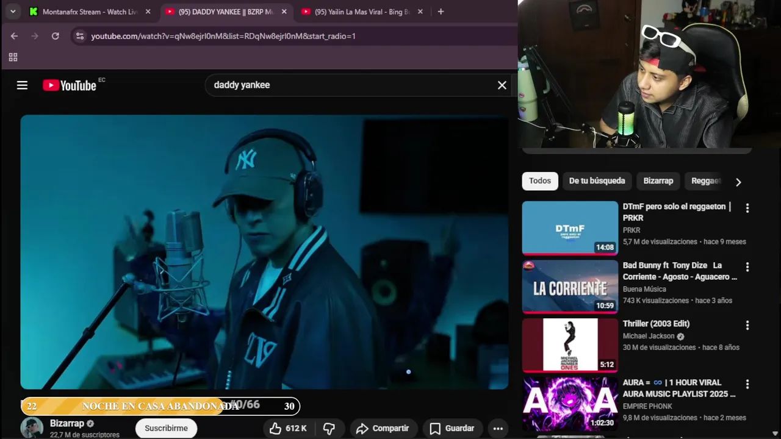Open the PRKR channel name
The width and height of the screenshot is (781, 439).
click(x=632, y=230)
